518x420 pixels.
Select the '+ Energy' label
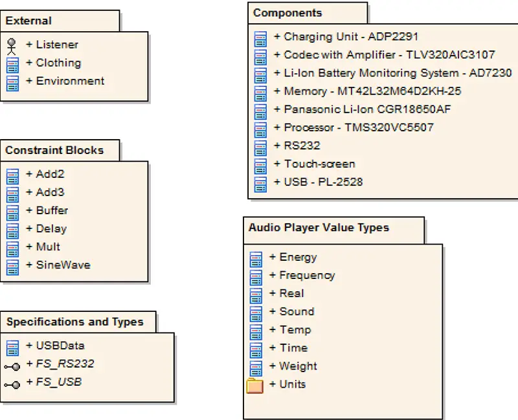click(293, 257)
